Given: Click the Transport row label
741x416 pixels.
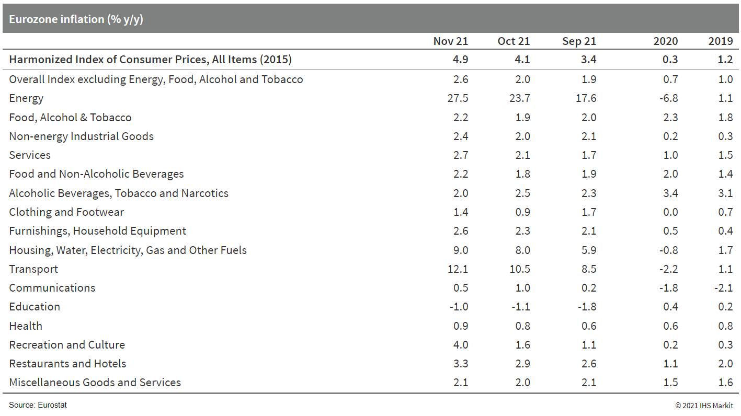Looking at the screenshot, I should (33, 269).
